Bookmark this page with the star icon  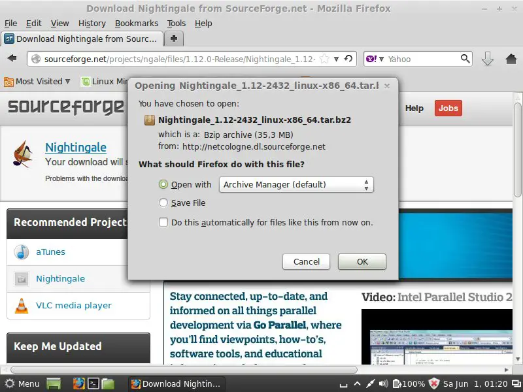pos(324,59)
